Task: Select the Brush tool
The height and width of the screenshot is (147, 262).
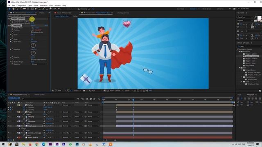Action: [x=43, y=9]
